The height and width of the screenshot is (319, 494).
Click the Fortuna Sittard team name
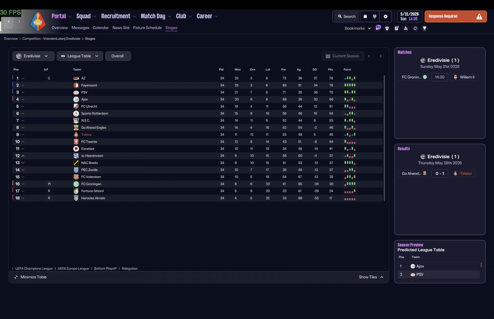click(93, 191)
